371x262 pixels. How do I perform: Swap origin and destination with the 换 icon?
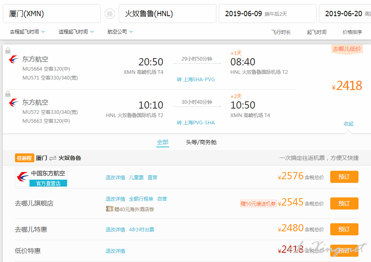[x=110, y=14]
